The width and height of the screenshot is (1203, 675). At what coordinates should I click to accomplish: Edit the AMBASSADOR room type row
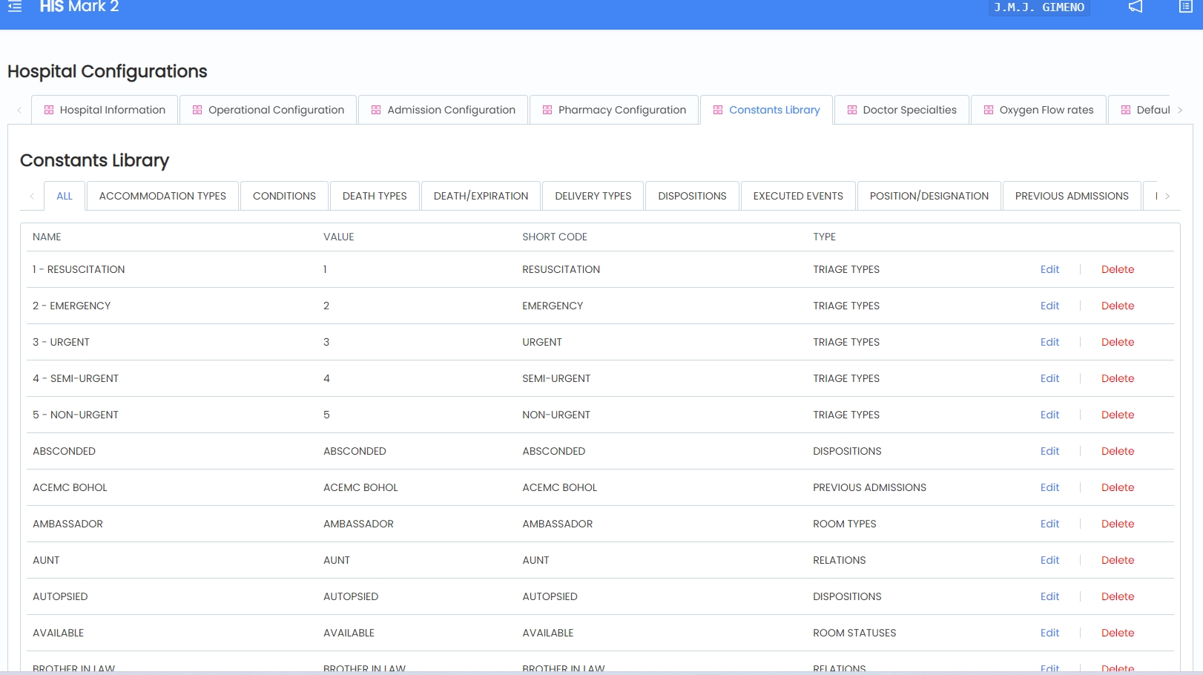pos(1049,524)
